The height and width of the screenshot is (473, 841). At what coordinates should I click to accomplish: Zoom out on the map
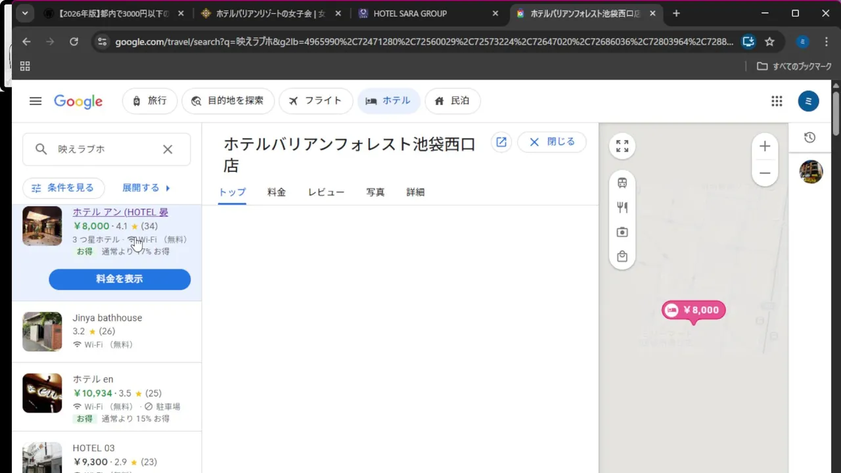765,173
